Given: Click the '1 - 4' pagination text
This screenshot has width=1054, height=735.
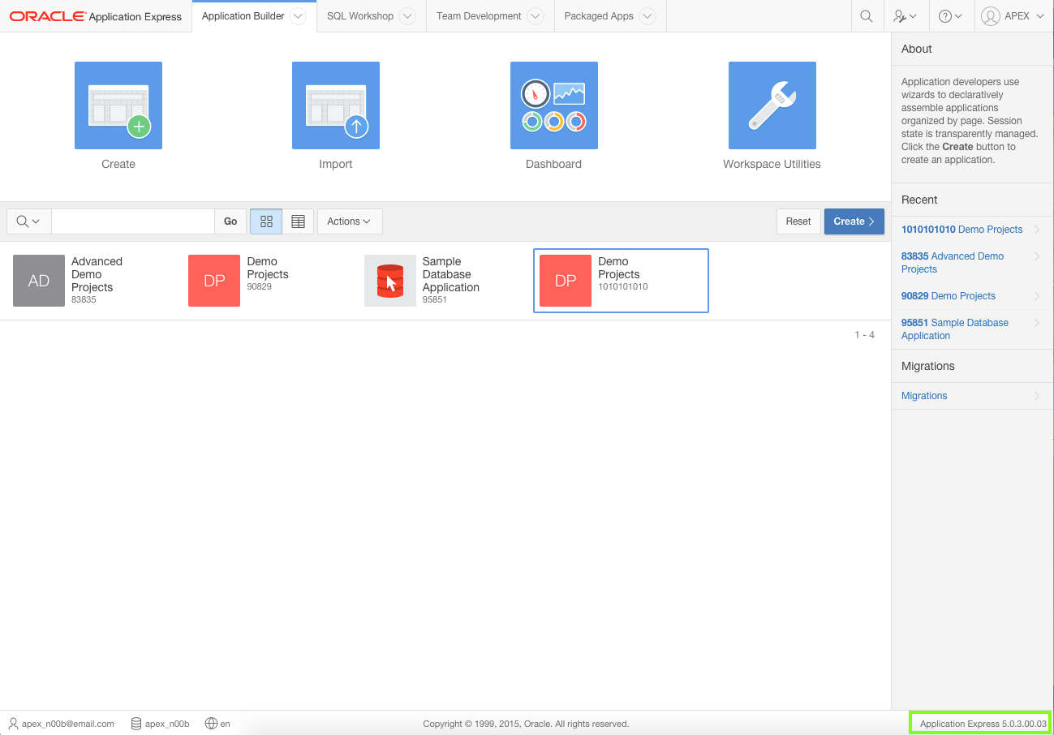Looking at the screenshot, I should coord(864,335).
